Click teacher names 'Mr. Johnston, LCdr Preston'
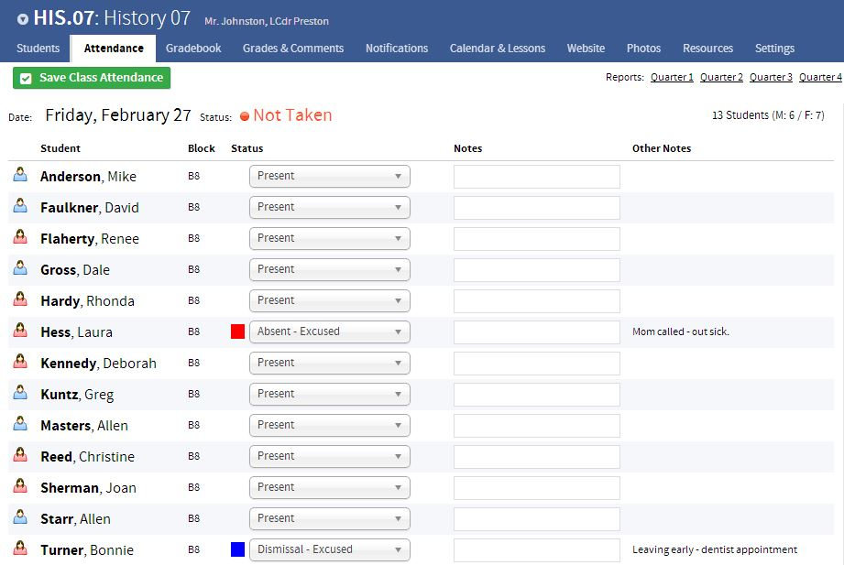Screen dimensions: 844x565 pyautogui.click(x=267, y=22)
